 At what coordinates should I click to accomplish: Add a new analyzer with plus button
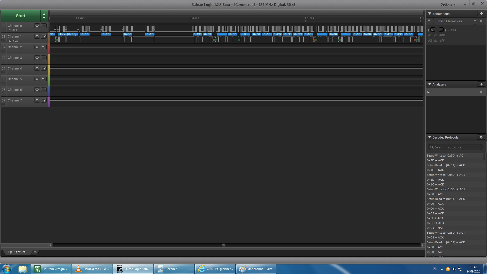click(481, 84)
